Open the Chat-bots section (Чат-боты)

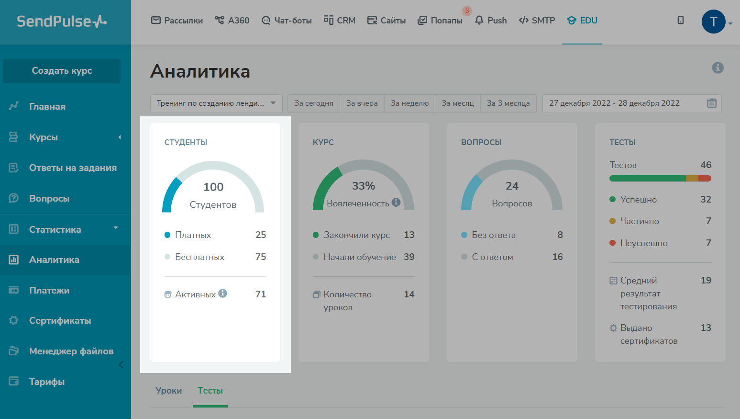click(287, 21)
